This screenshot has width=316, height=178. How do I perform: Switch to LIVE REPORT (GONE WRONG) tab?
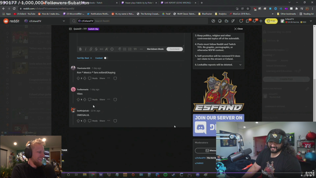point(179,3)
